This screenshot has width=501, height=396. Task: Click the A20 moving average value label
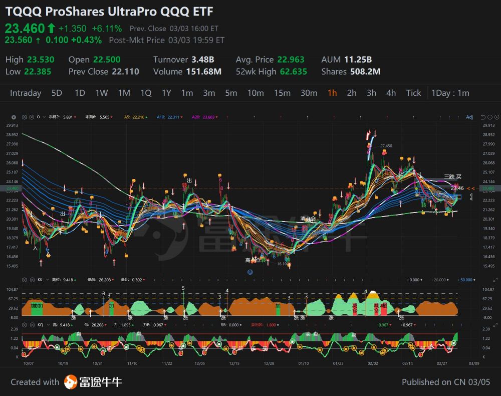[x=203, y=117]
